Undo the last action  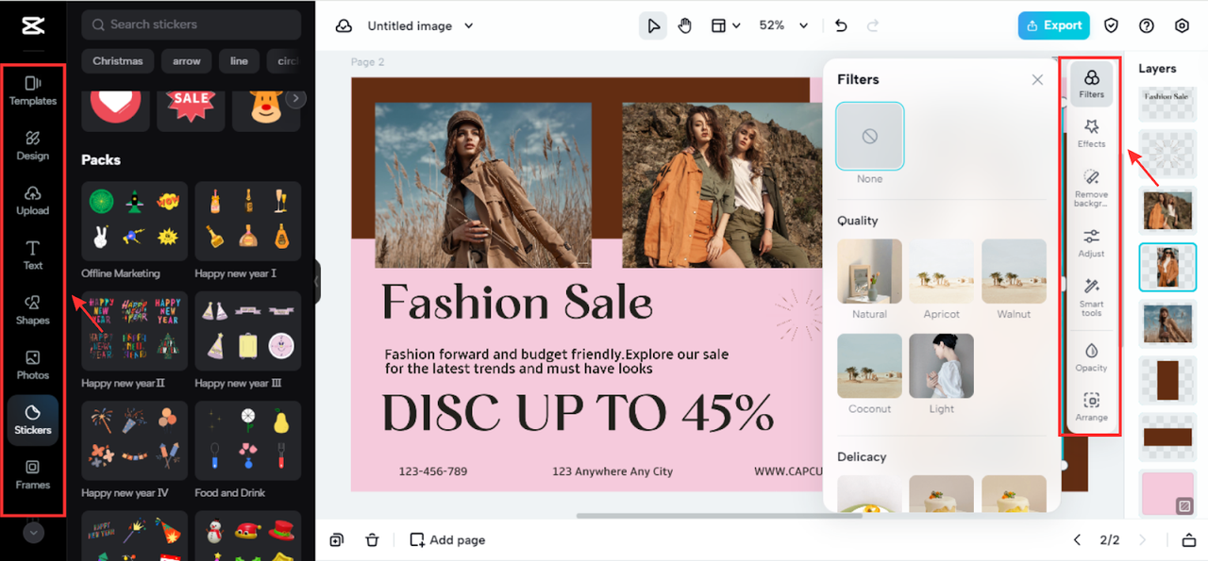(841, 25)
